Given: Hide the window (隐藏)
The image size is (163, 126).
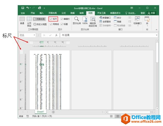Looking at the screenshot, I should pyautogui.click(x=117, y=22).
